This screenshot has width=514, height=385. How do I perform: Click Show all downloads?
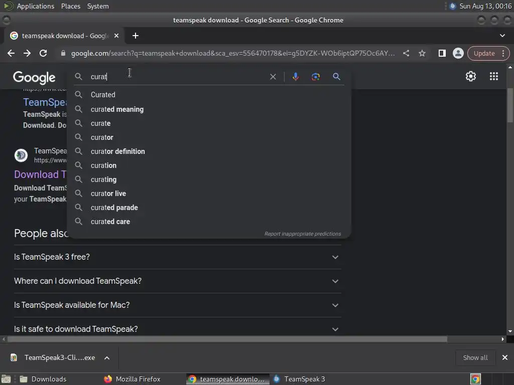point(475,357)
